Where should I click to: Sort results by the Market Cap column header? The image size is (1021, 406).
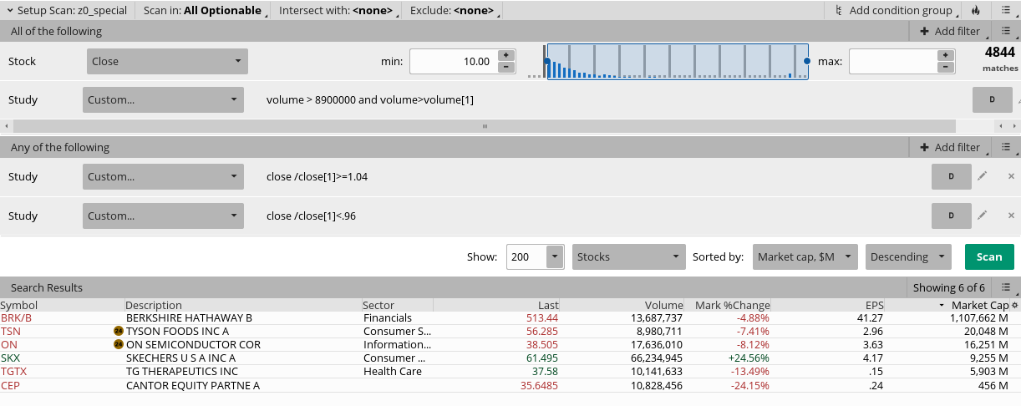(980, 306)
